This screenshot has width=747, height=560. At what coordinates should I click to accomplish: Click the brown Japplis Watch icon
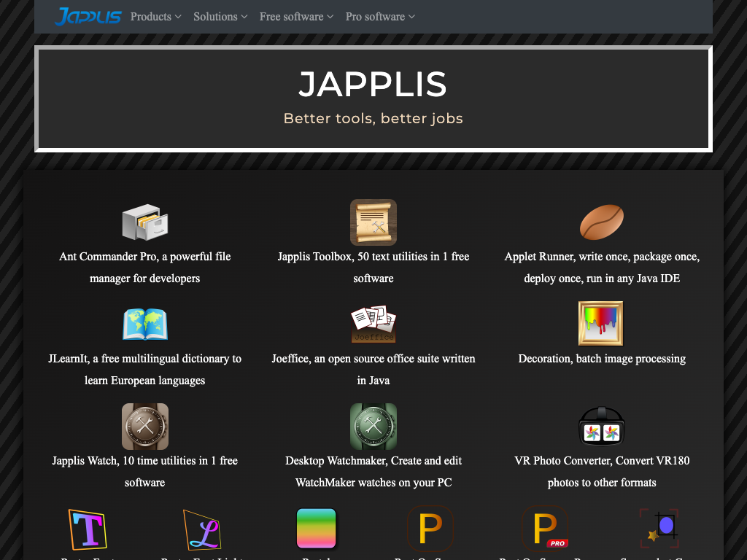tap(144, 426)
